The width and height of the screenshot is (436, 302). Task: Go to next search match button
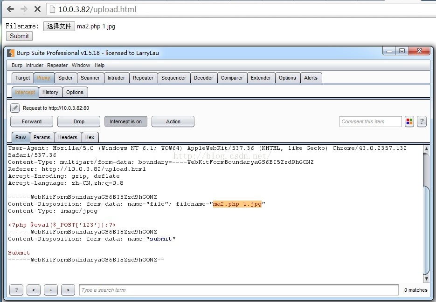click(x=68, y=290)
